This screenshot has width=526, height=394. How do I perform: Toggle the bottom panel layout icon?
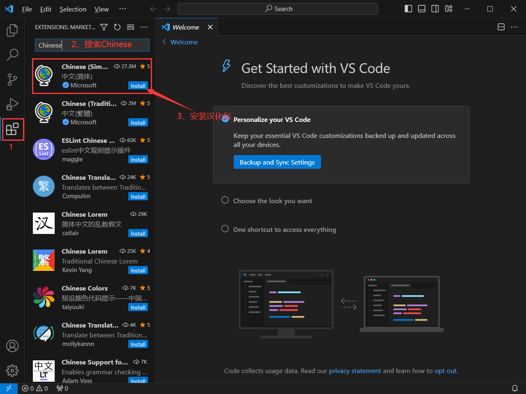click(422, 9)
